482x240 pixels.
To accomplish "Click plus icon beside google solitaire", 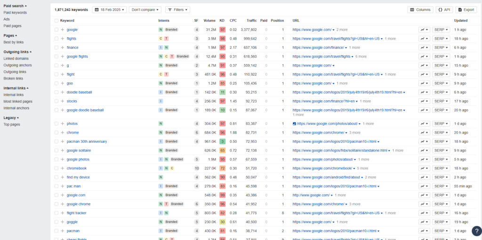I will point(63,151).
